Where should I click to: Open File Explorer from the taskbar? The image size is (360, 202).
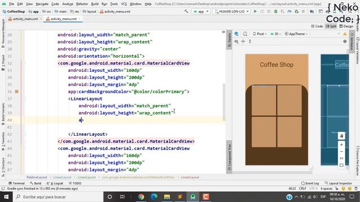point(167,197)
